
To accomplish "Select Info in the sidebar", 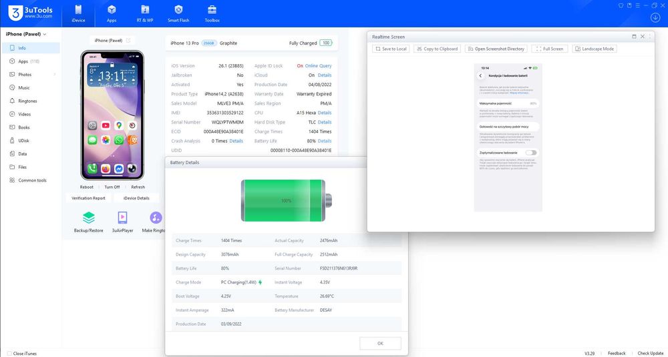I will (x=30, y=48).
